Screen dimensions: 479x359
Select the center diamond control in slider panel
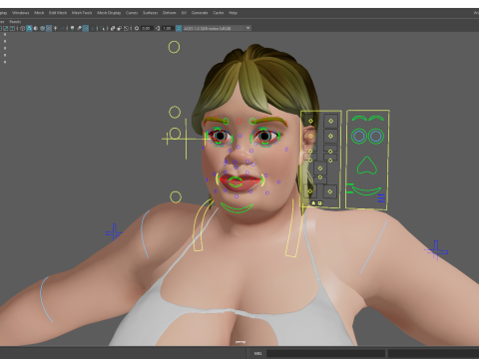point(320,169)
